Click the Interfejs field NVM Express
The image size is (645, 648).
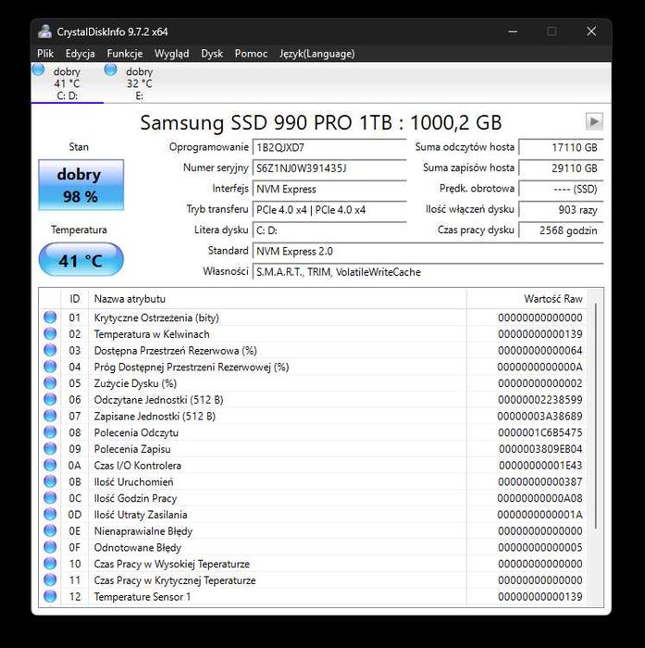[329, 189]
